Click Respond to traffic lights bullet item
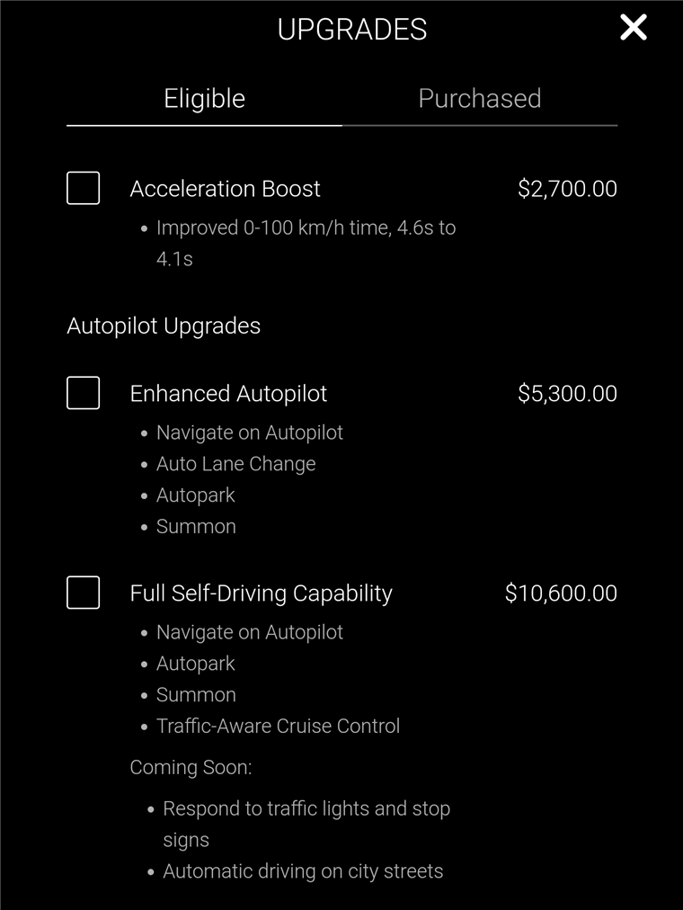Screen dimensions: 683x910 coord(306,809)
